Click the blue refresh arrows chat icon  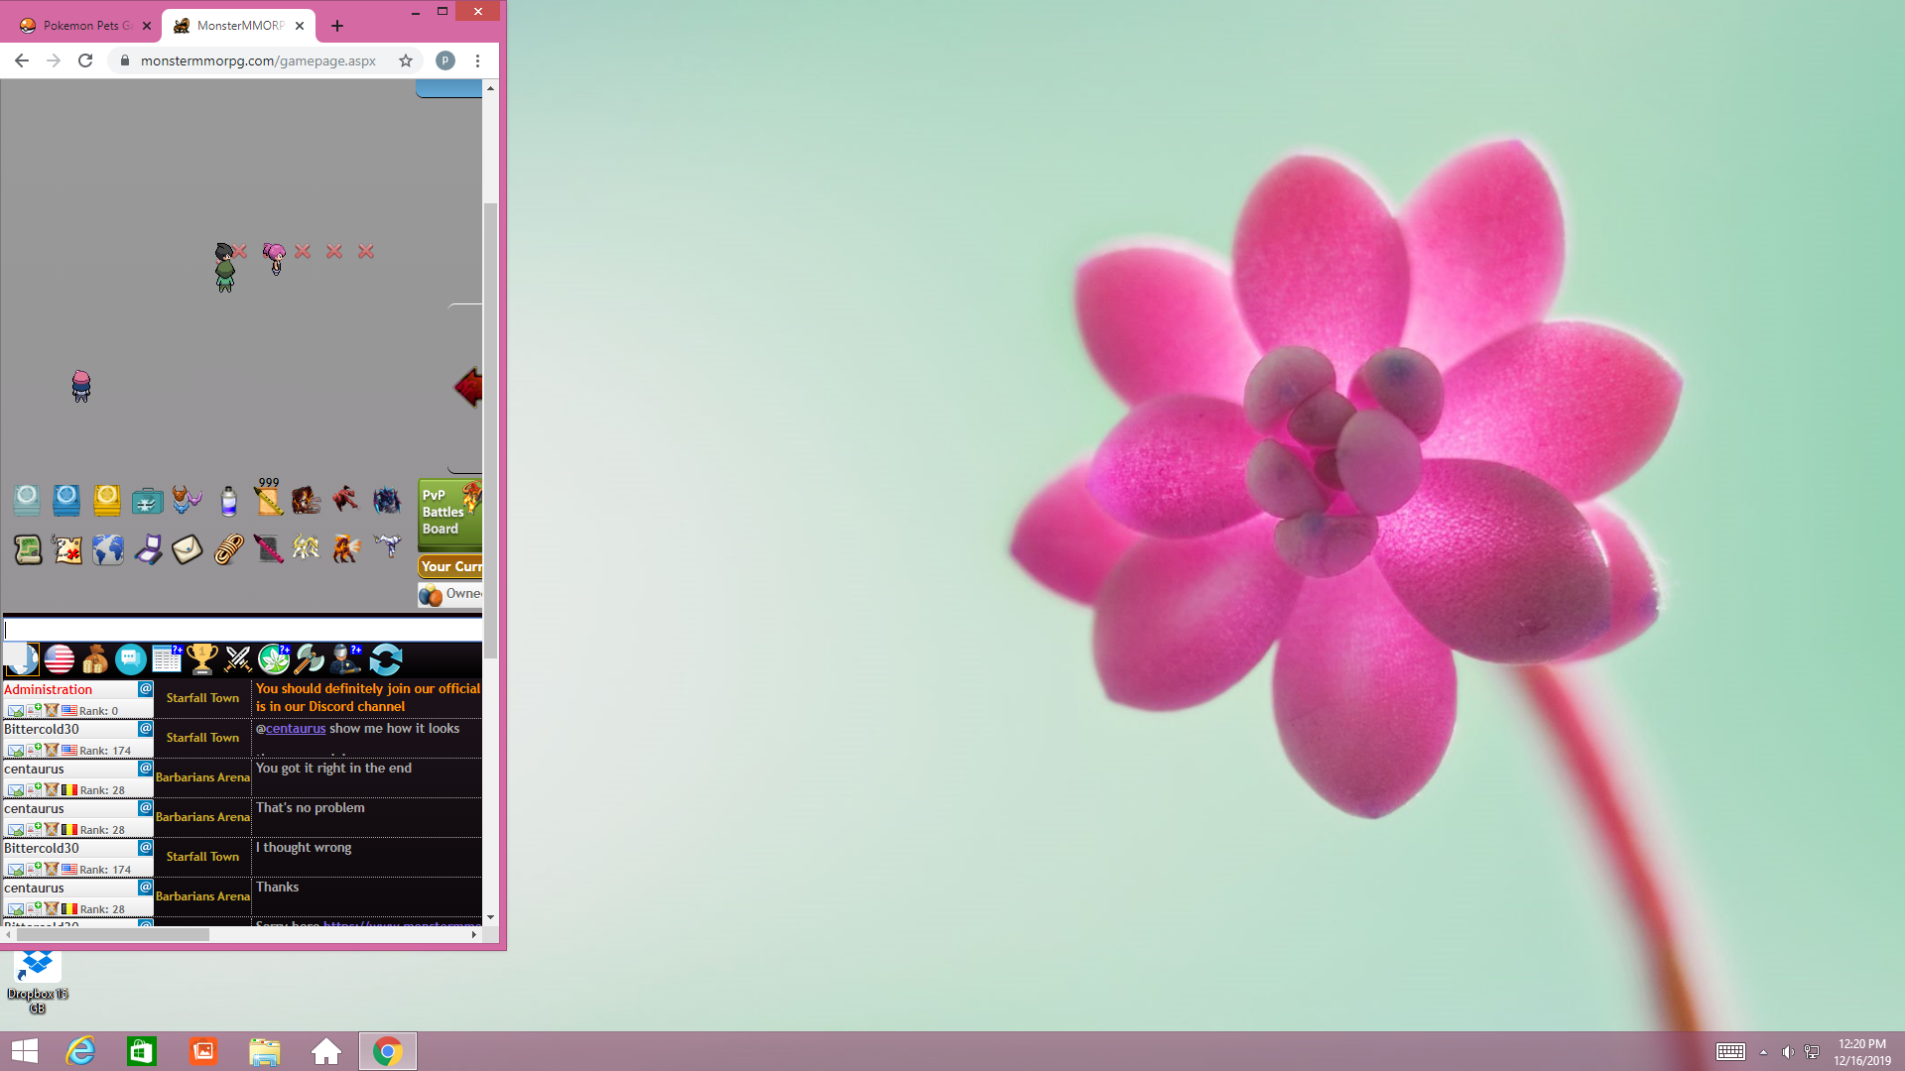386,658
